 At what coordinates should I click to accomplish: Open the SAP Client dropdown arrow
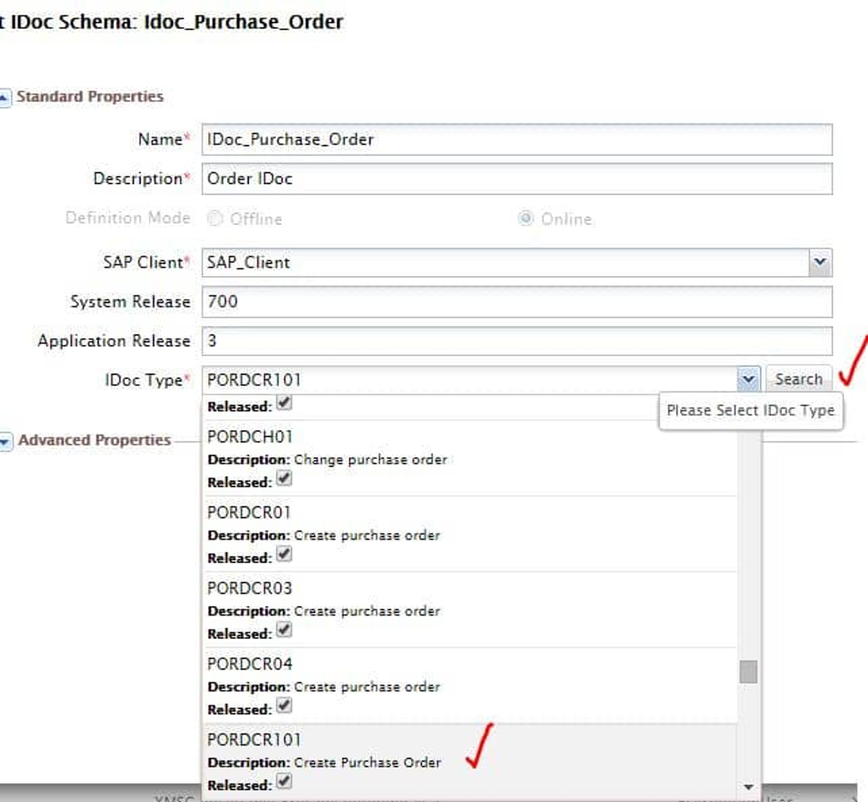pos(820,262)
